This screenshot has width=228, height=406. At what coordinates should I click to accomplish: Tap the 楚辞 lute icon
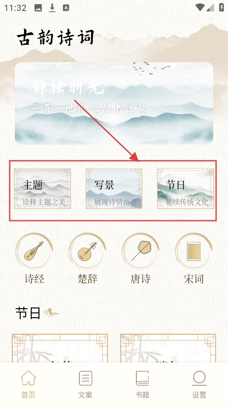coord(87,251)
